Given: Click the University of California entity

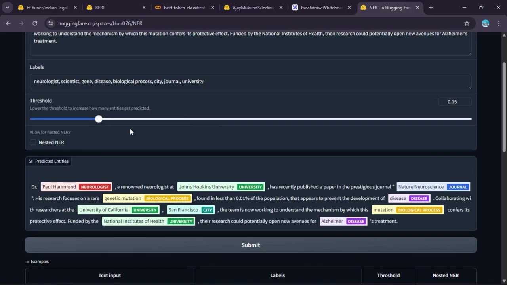Looking at the screenshot, I should [118, 210].
